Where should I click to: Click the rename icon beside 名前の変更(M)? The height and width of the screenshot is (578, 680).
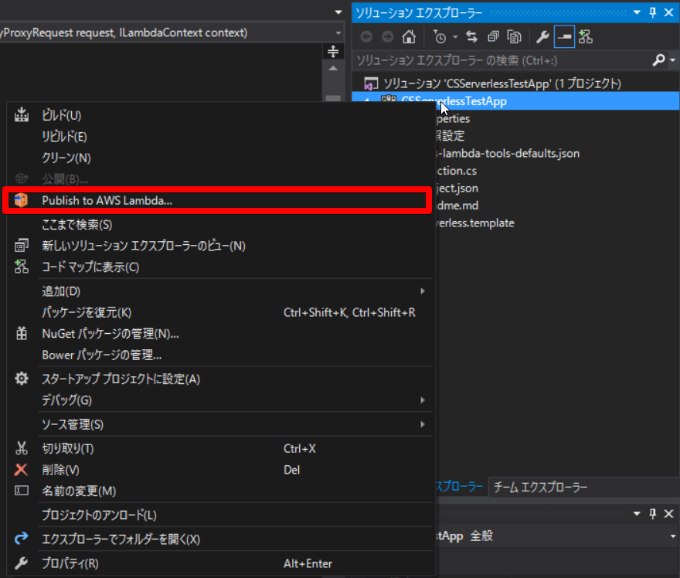tap(22, 491)
